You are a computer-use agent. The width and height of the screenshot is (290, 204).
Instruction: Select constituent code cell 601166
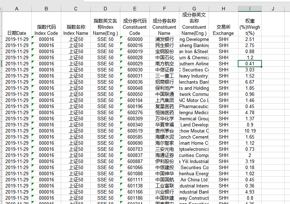135,192
